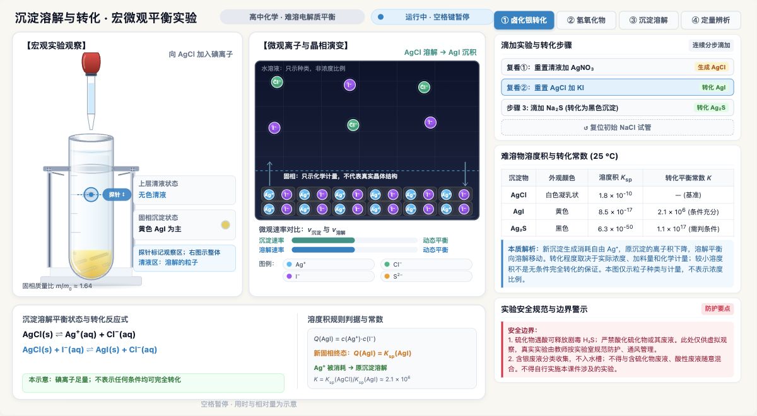Click the 转化 AgI badge
Image resolution: width=757 pixels, height=416 pixels.
(713, 88)
